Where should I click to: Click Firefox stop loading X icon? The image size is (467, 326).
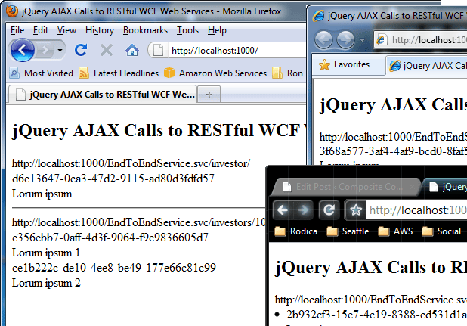pyautogui.click(x=107, y=50)
